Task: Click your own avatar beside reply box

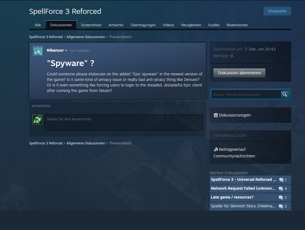Action: (x=37, y=119)
